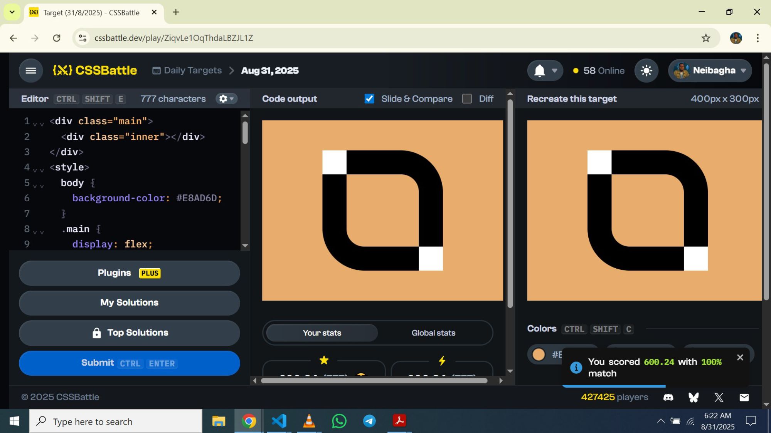Toggle light theme with sun icon
This screenshot has height=433, width=771.
click(x=646, y=70)
